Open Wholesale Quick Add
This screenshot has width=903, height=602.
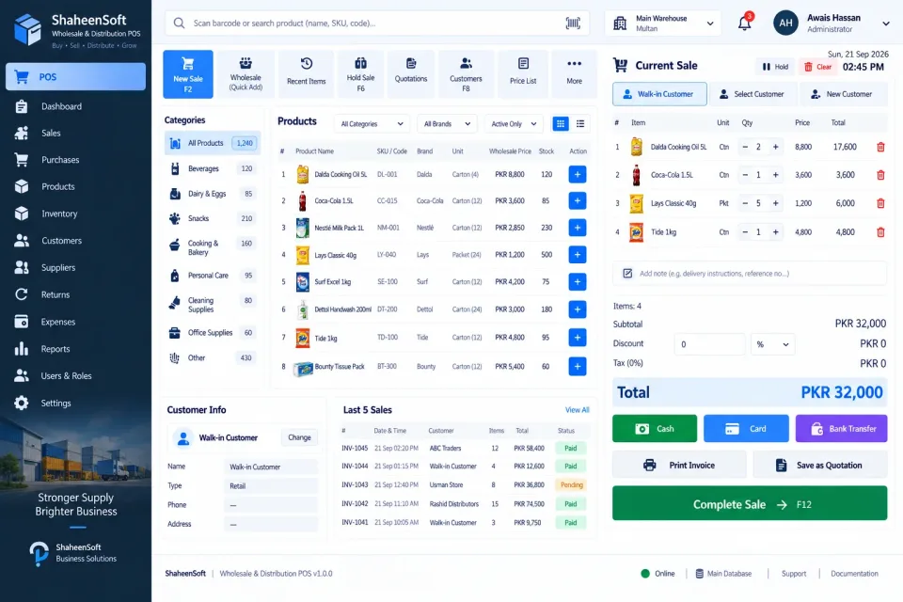[246, 74]
